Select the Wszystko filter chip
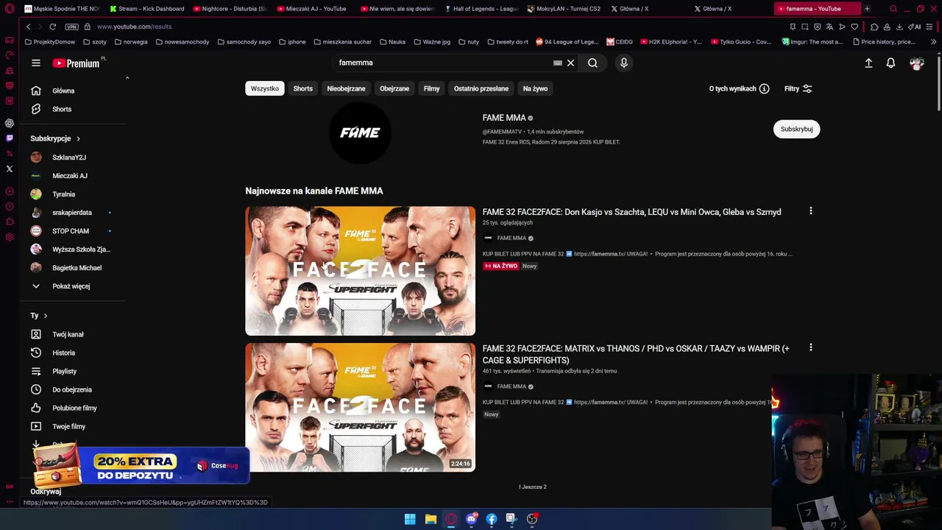 (x=265, y=88)
